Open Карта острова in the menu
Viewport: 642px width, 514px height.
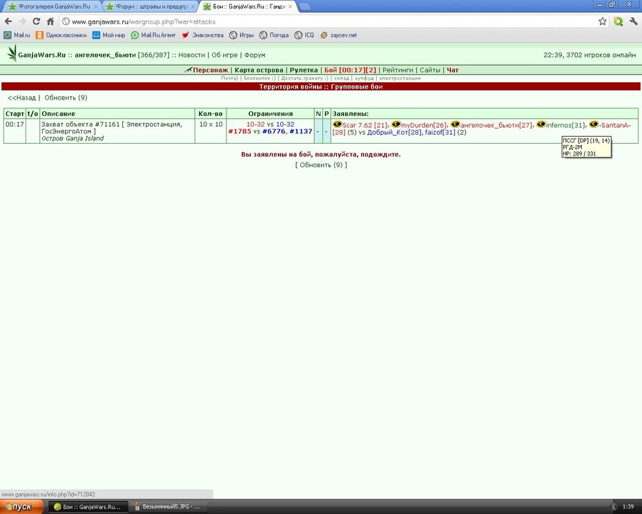[x=259, y=70]
